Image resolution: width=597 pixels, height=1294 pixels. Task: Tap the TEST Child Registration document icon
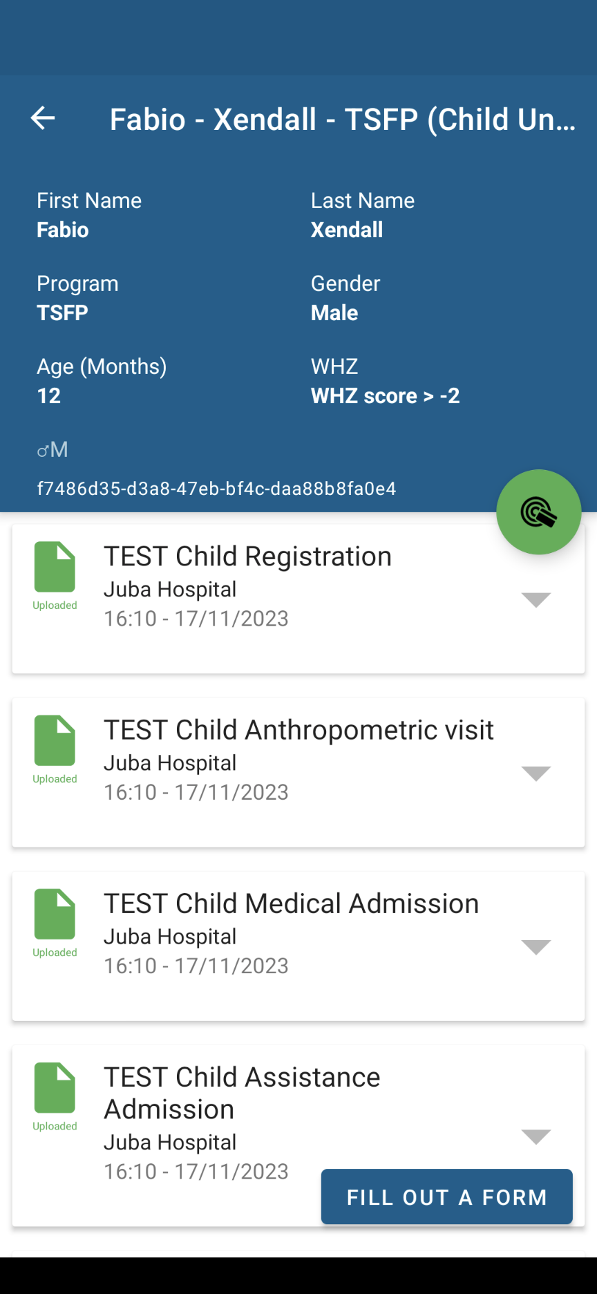pyautogui.click(x=55, y=567)
